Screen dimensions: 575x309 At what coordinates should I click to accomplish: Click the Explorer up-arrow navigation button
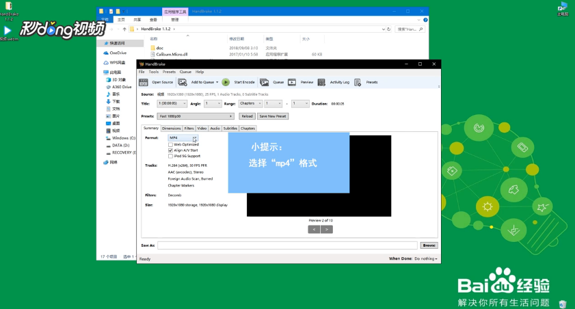click(124, 29)
